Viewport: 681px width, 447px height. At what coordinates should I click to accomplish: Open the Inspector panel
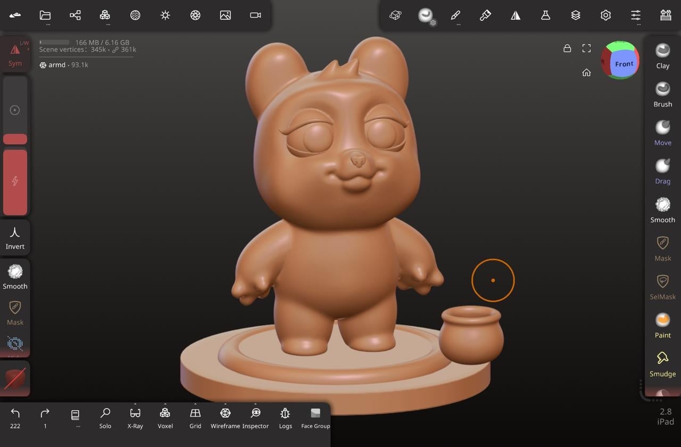(x=255, y=418)
